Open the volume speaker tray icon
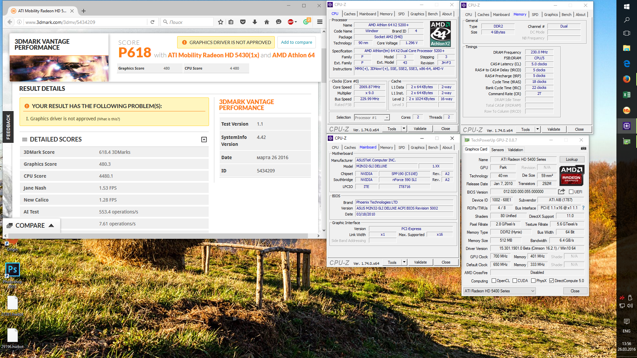 click(x=630, y=306)
